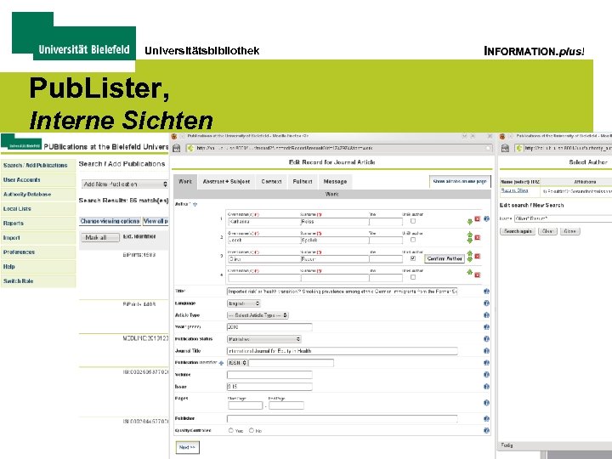Image resolution: width=612 pixels, height=459 pixels.
Task: Open Reports sidebar item
Action: tap(38, 224)
